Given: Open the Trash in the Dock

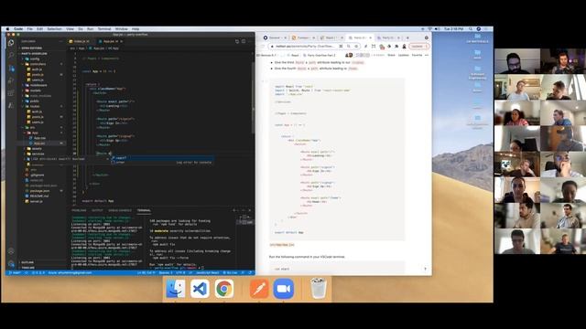Looking at the screenshot, I should (x=319, y=289).
